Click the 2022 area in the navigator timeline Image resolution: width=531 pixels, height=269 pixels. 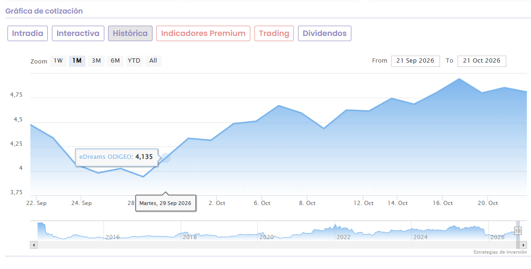click(x=343, y=237)
